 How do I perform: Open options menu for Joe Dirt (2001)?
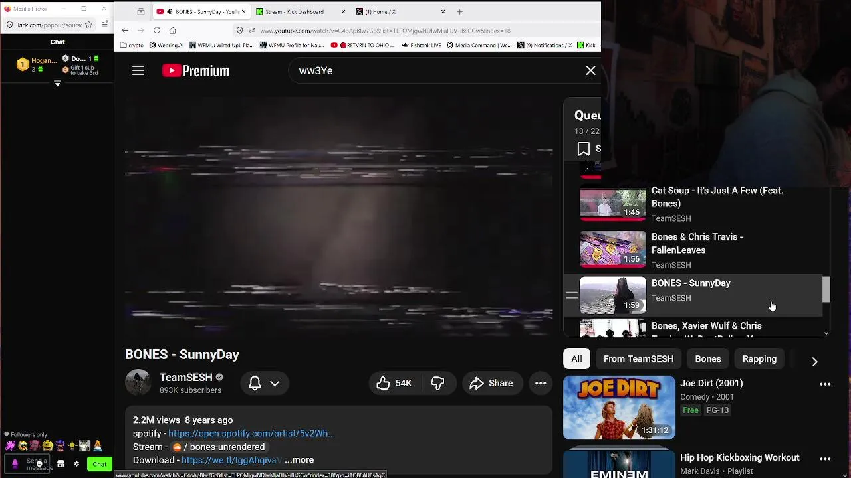coord(825,384)
